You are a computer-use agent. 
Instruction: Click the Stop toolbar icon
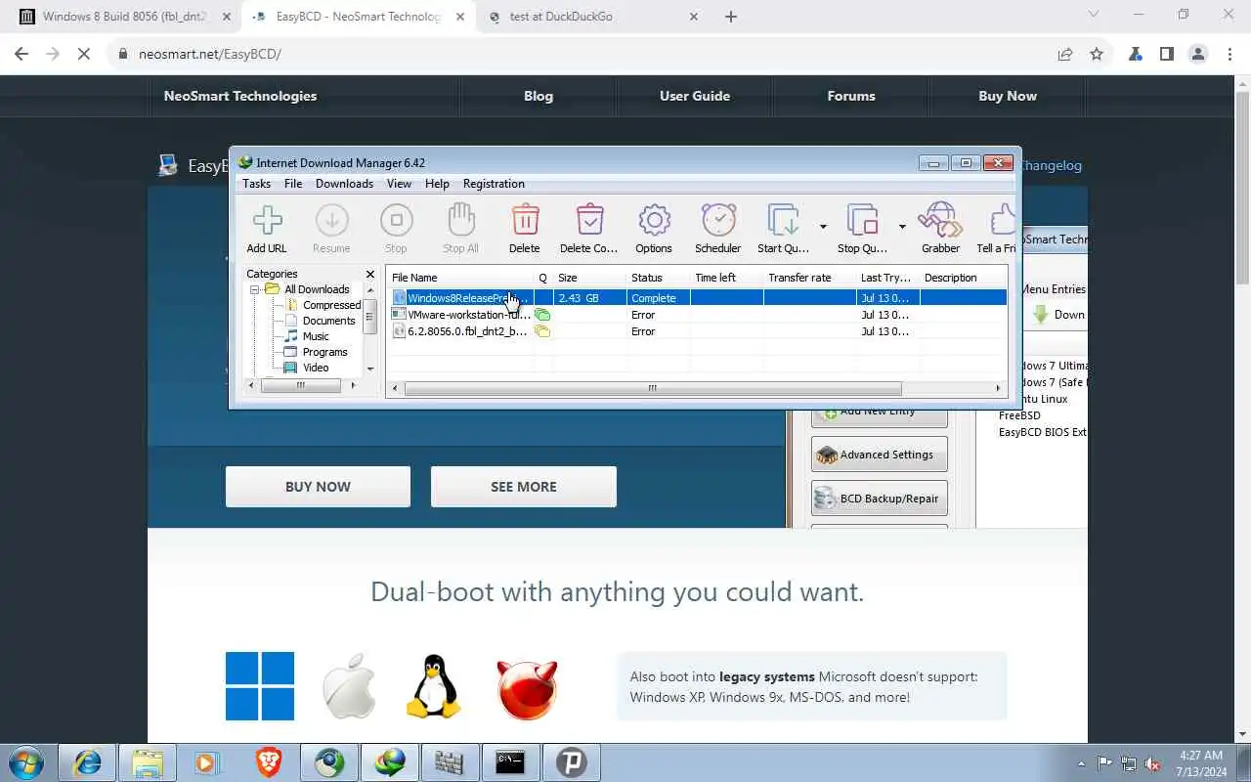396,221
